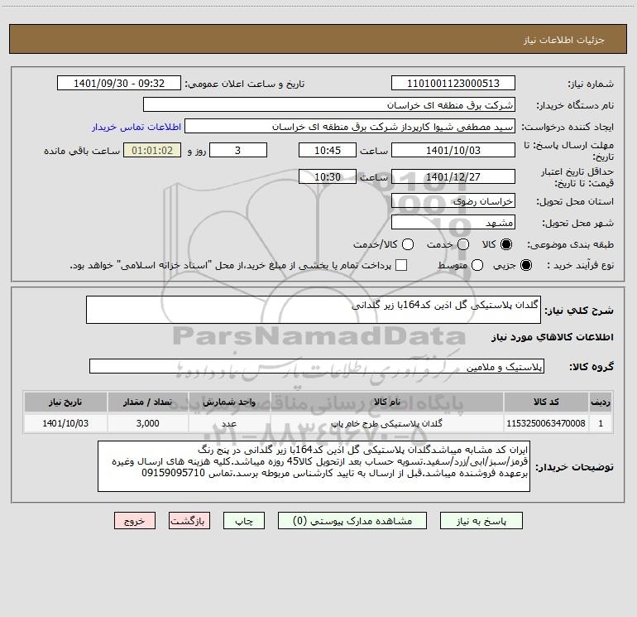Click the need number field 1101001123000513
The width and height of the screenshot is (637, 617).
click(453, 84)
